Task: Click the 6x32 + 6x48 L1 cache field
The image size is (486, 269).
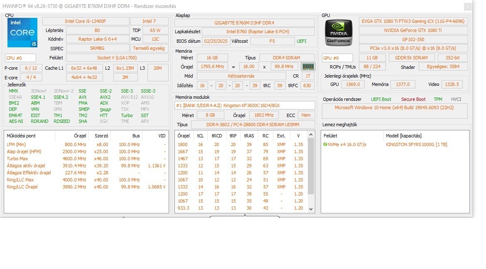Action: coord(84,68)
